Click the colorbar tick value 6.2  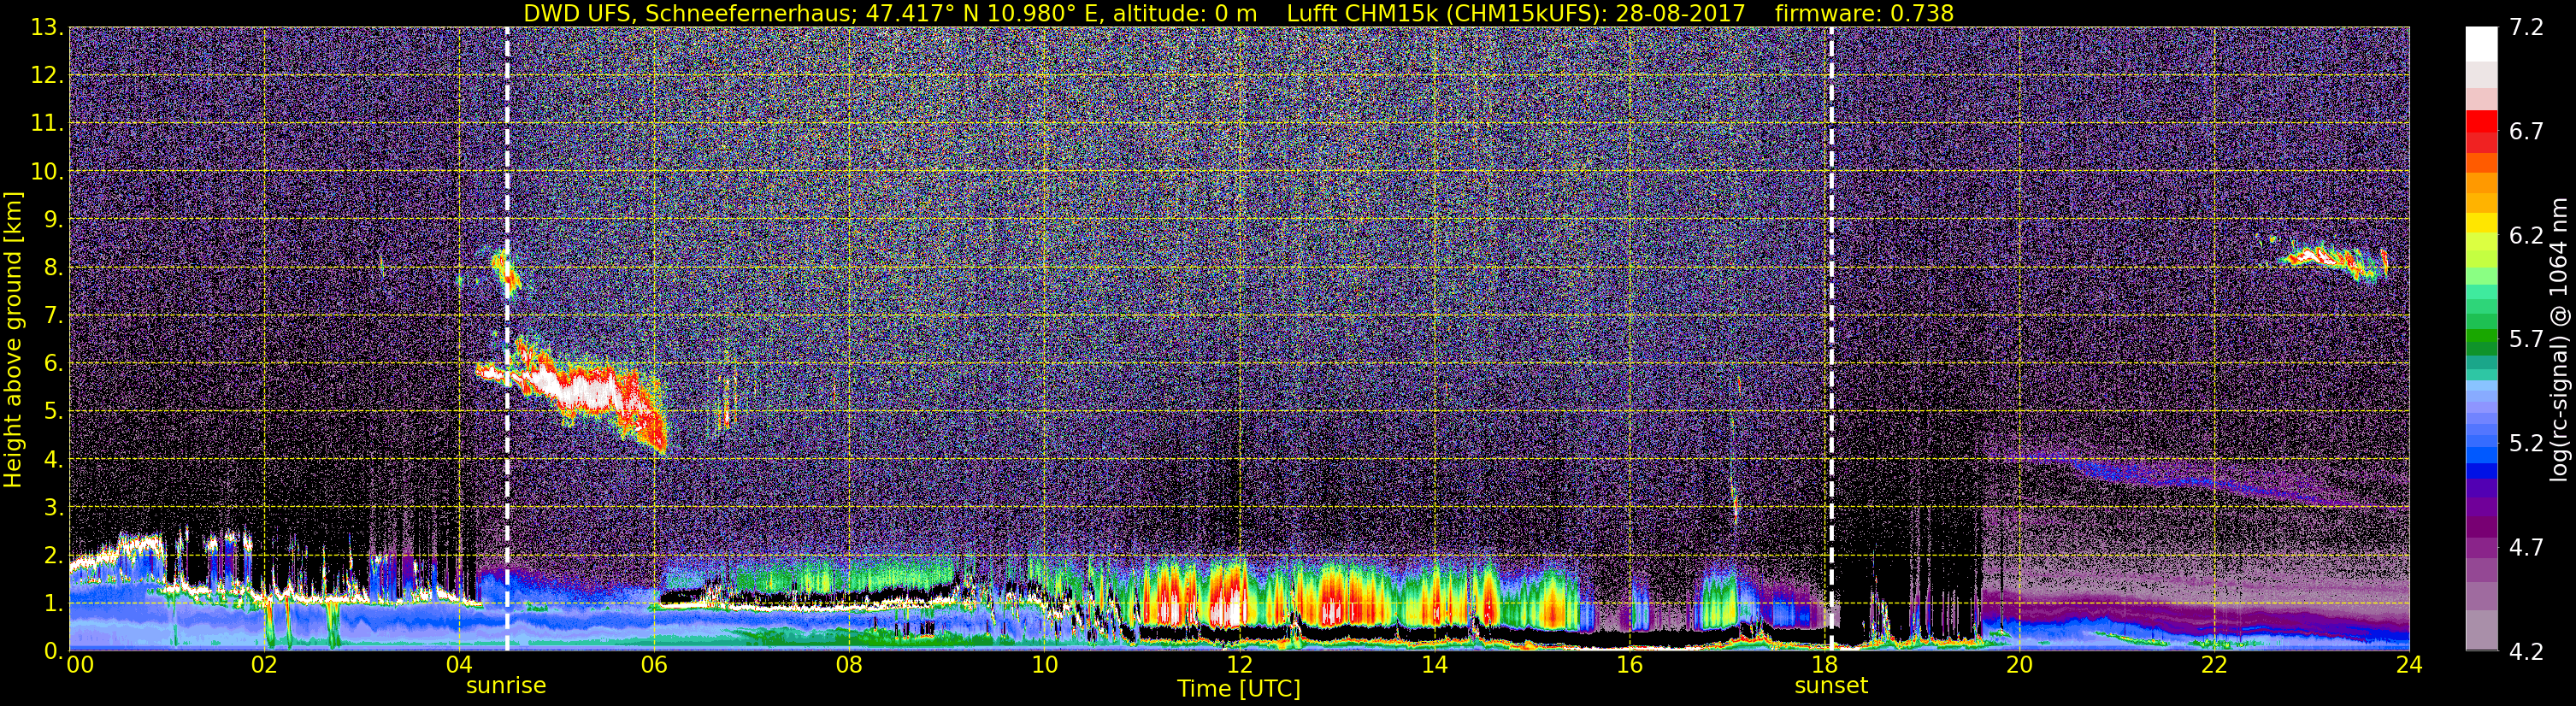click(2526, 236)
